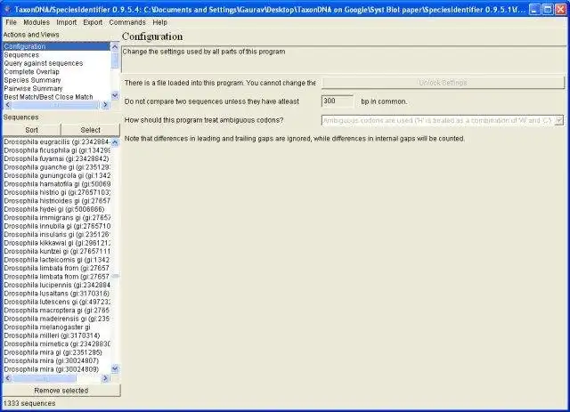The image size is (570, 412).
Task: Select Drosophila macroptera sequence
Action: 56,311
